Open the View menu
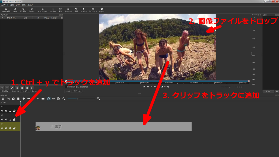Screen dimensions: 279x157 click(18, 5)
